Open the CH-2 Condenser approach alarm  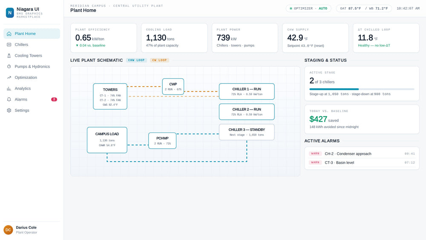362,154
